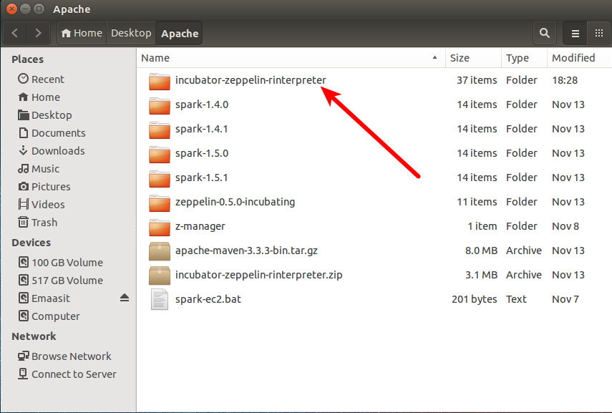612x413 pixels.
Task: Click the Home breadcrumb in path bar
Action: click(82, 33)
